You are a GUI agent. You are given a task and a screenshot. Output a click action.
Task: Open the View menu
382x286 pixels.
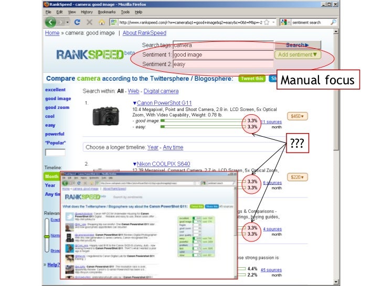point(71,12)
